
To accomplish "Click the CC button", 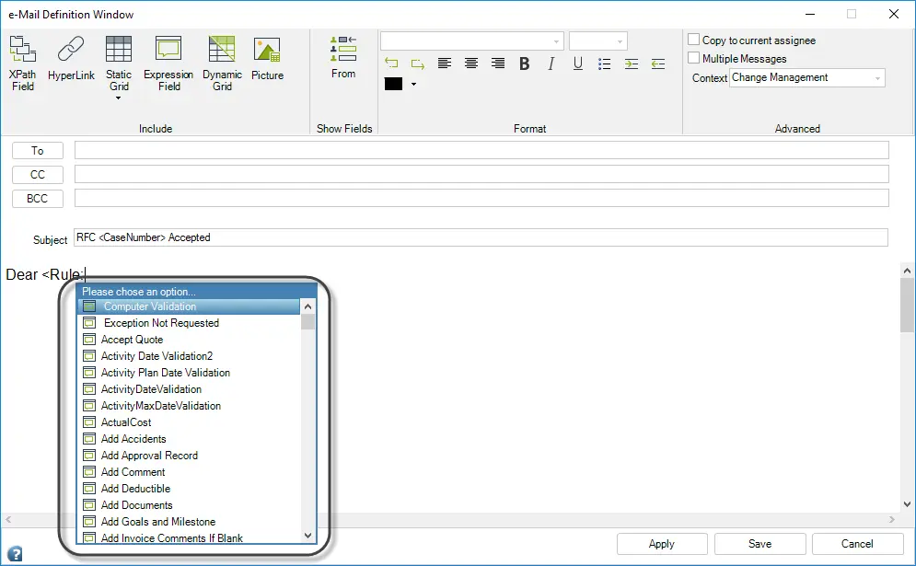I will click(38, 175).
